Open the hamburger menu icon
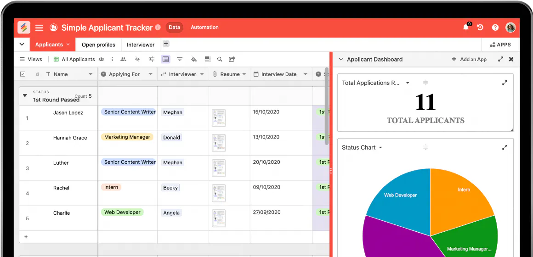Screen dimensions: 533x257 pos(40,28)
